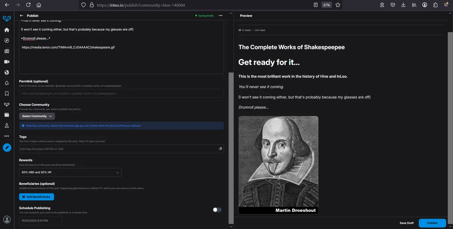The width and height of the screenshot is (453, 229).
Task: Open More three-dots sidebar menu
Action: click(x=7, y=136)
